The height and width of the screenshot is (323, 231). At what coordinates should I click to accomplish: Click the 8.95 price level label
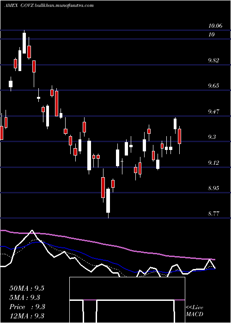[x=213, y=188]
